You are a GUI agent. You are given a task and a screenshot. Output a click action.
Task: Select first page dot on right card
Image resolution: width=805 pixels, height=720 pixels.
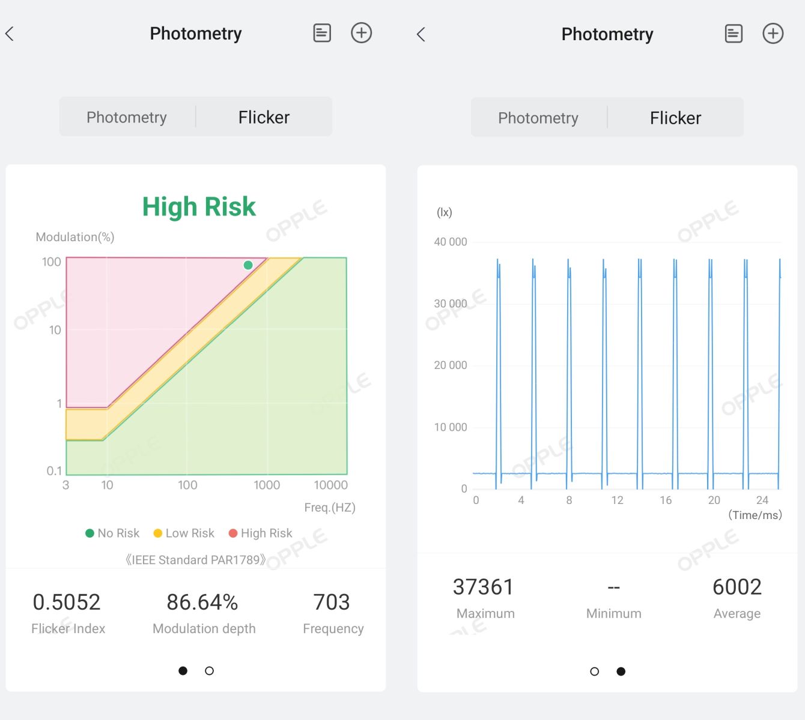click(x=595, y=671)
